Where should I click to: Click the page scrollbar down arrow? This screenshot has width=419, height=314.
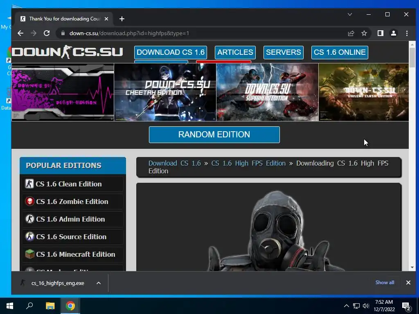(412, 267)
